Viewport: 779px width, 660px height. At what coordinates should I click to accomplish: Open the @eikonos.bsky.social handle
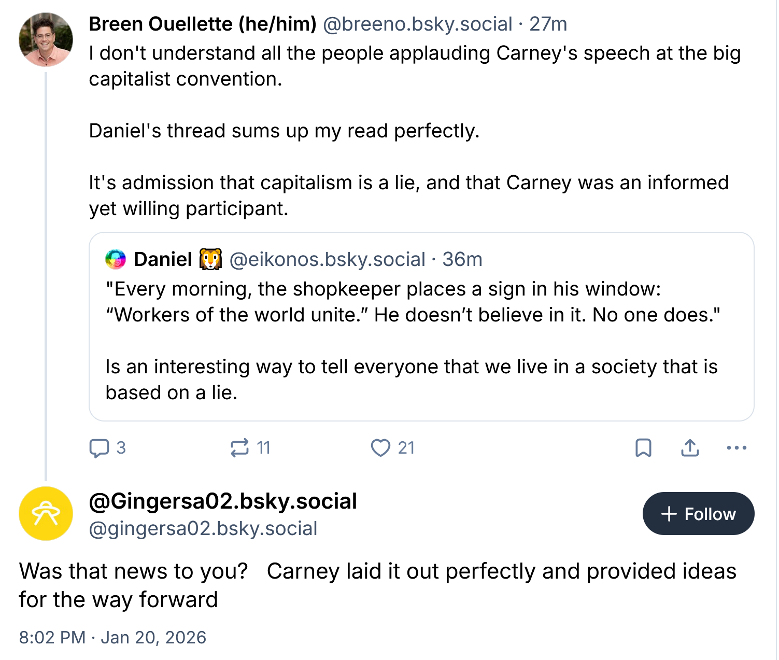[327, 259]
